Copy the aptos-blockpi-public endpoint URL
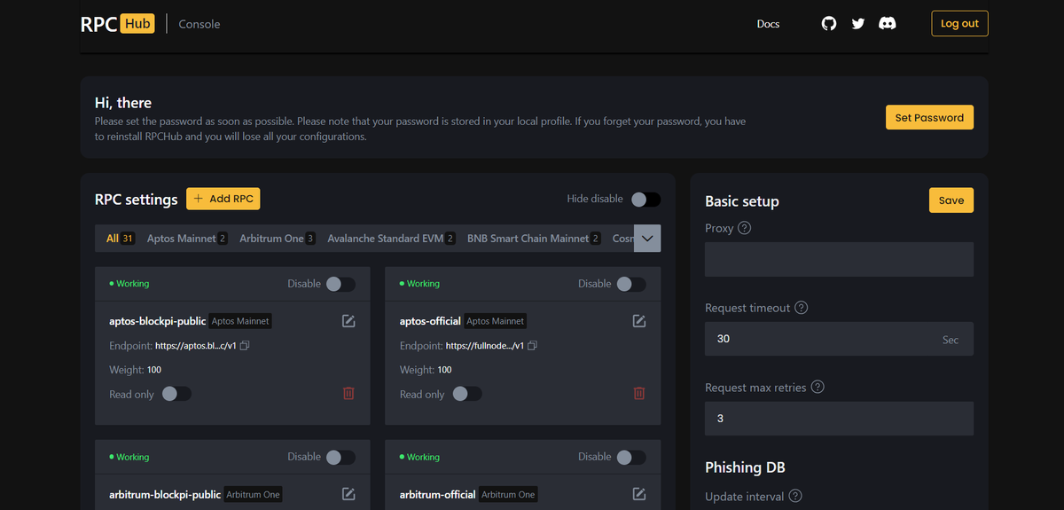The height and width of the screenshot is (510, 1064). (245, 345)
